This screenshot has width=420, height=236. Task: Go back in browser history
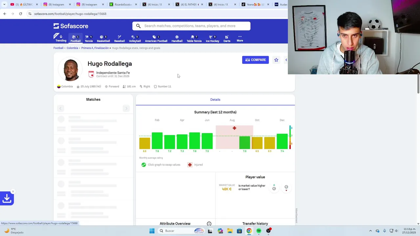[x=5, y=14]
